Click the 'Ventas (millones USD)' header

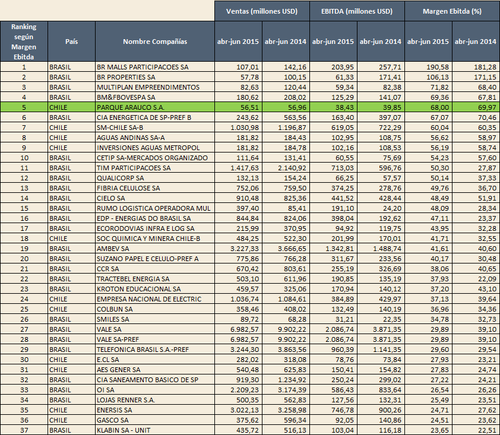(262, 11)
